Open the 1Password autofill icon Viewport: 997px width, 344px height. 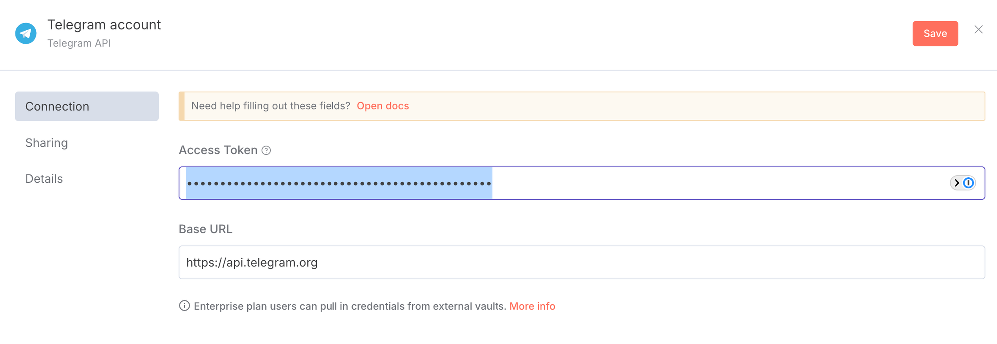click(x=968, y=183)
